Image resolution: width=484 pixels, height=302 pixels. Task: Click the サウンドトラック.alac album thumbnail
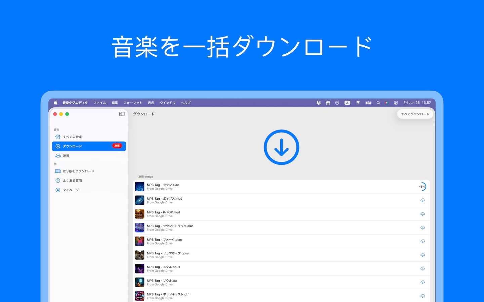[x=139, y=228]
